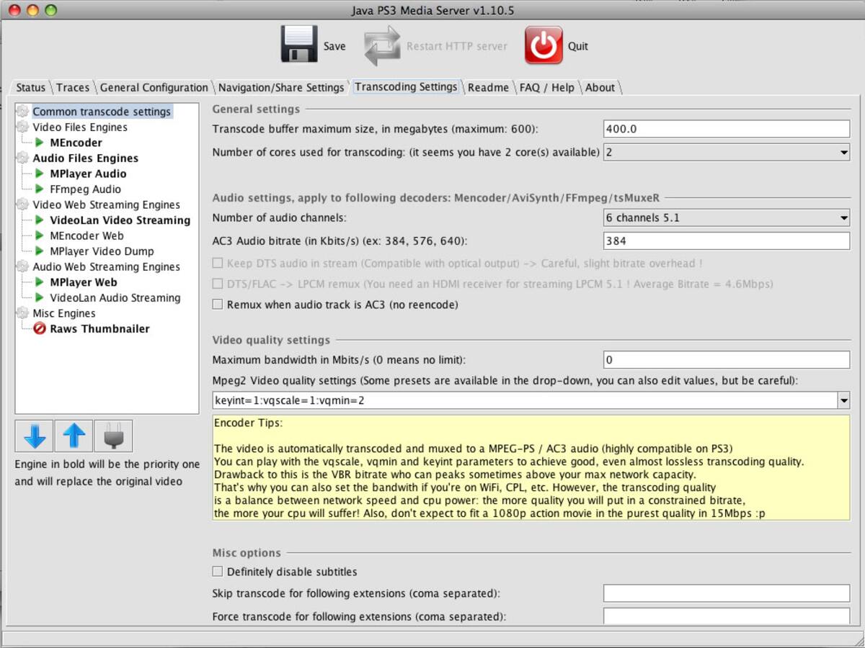Open the number of audio channels dropdown
Screen dimensions: 865x648
pos(727,217)
